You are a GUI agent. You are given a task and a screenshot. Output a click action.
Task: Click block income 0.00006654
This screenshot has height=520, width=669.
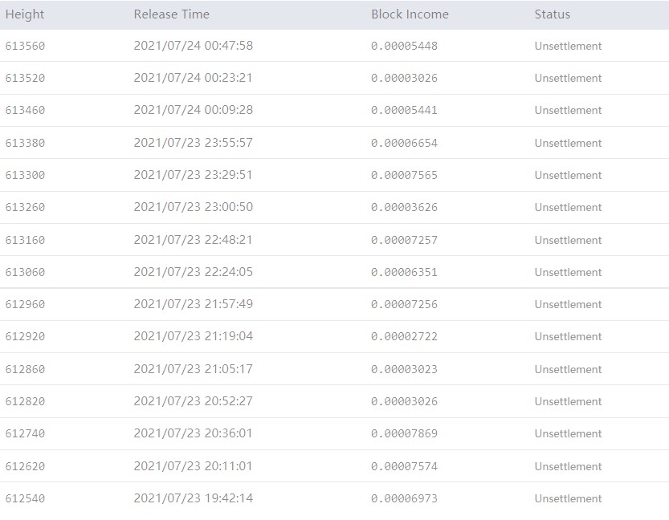[404, 143]
